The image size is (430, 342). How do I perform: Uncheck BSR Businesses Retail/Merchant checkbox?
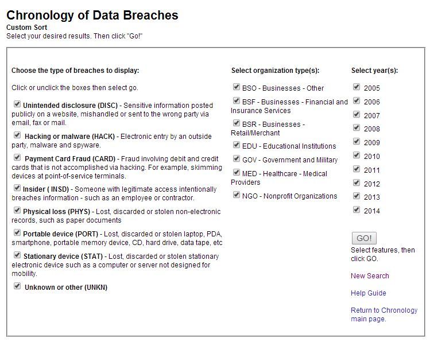coord(237,123)
